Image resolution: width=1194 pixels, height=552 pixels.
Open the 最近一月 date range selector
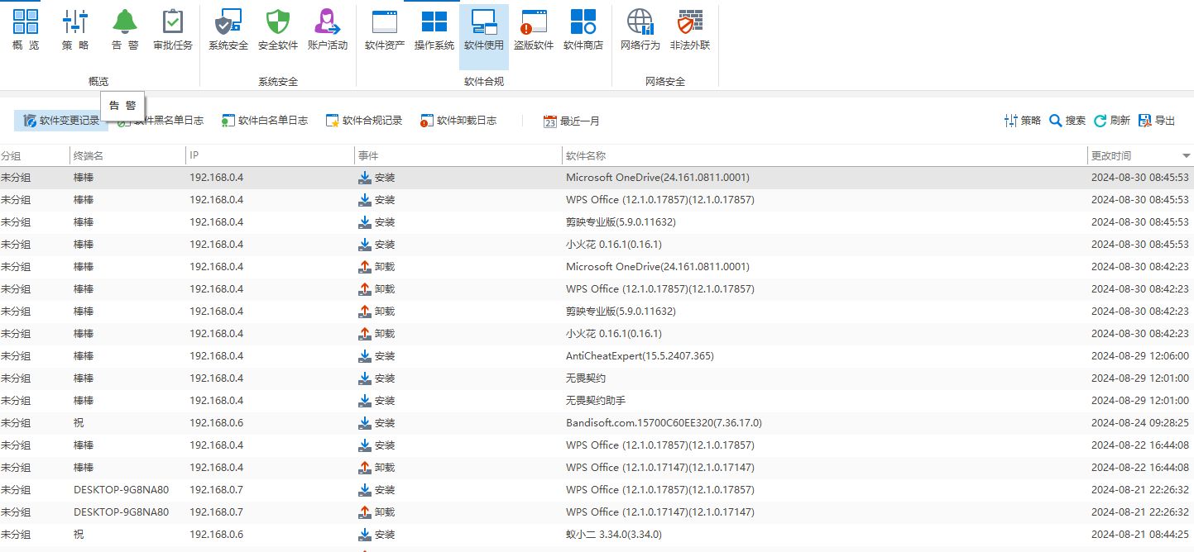[x=572, y=121]
